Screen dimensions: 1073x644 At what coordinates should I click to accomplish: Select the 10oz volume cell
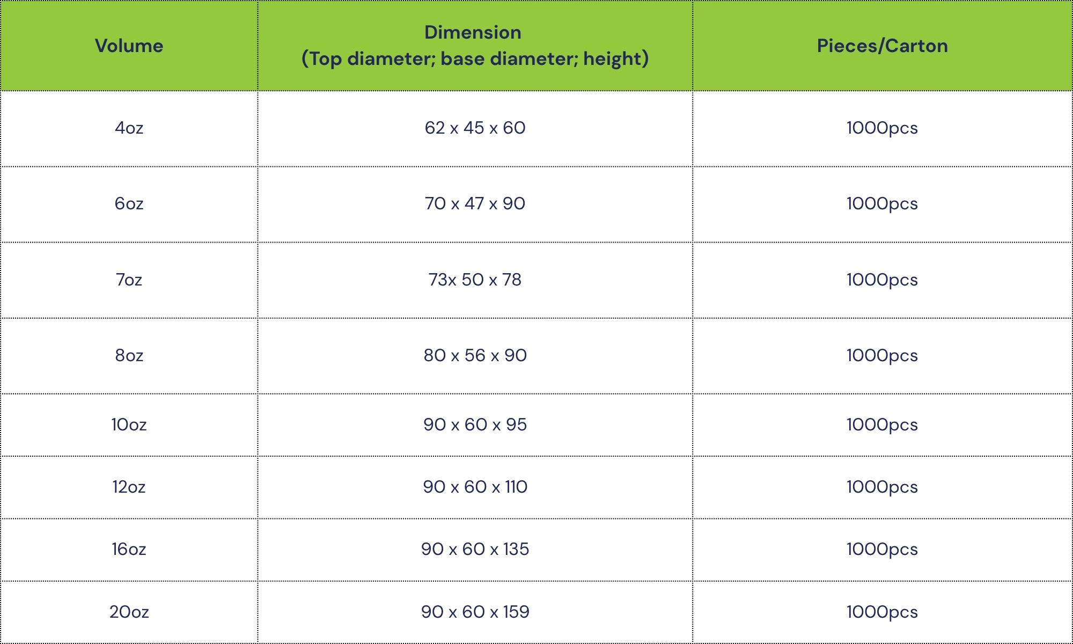129,425
